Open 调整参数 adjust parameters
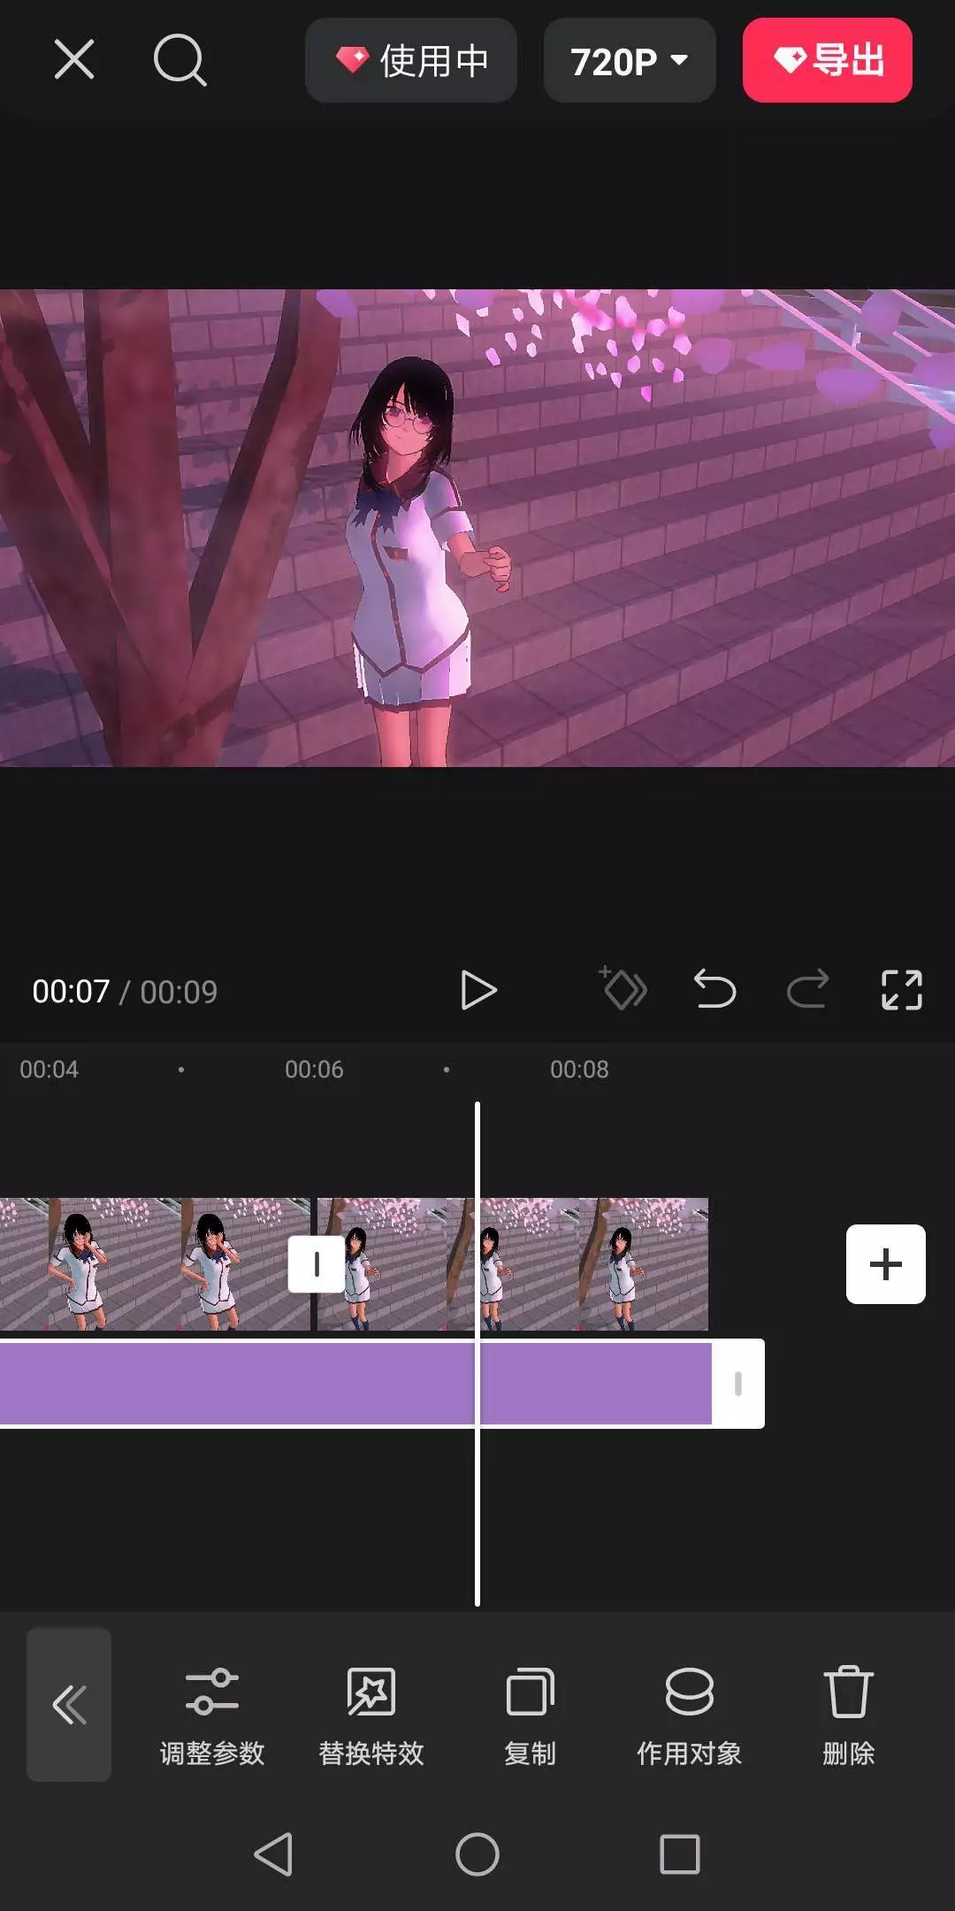 pyautogui.click(x=212, y=1718)
